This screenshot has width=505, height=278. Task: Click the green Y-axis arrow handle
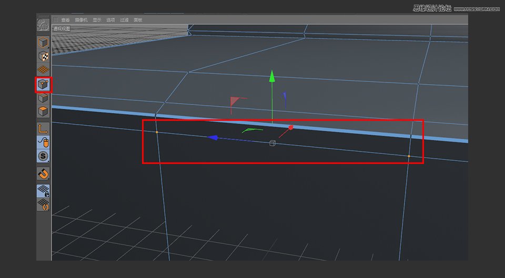271,76
